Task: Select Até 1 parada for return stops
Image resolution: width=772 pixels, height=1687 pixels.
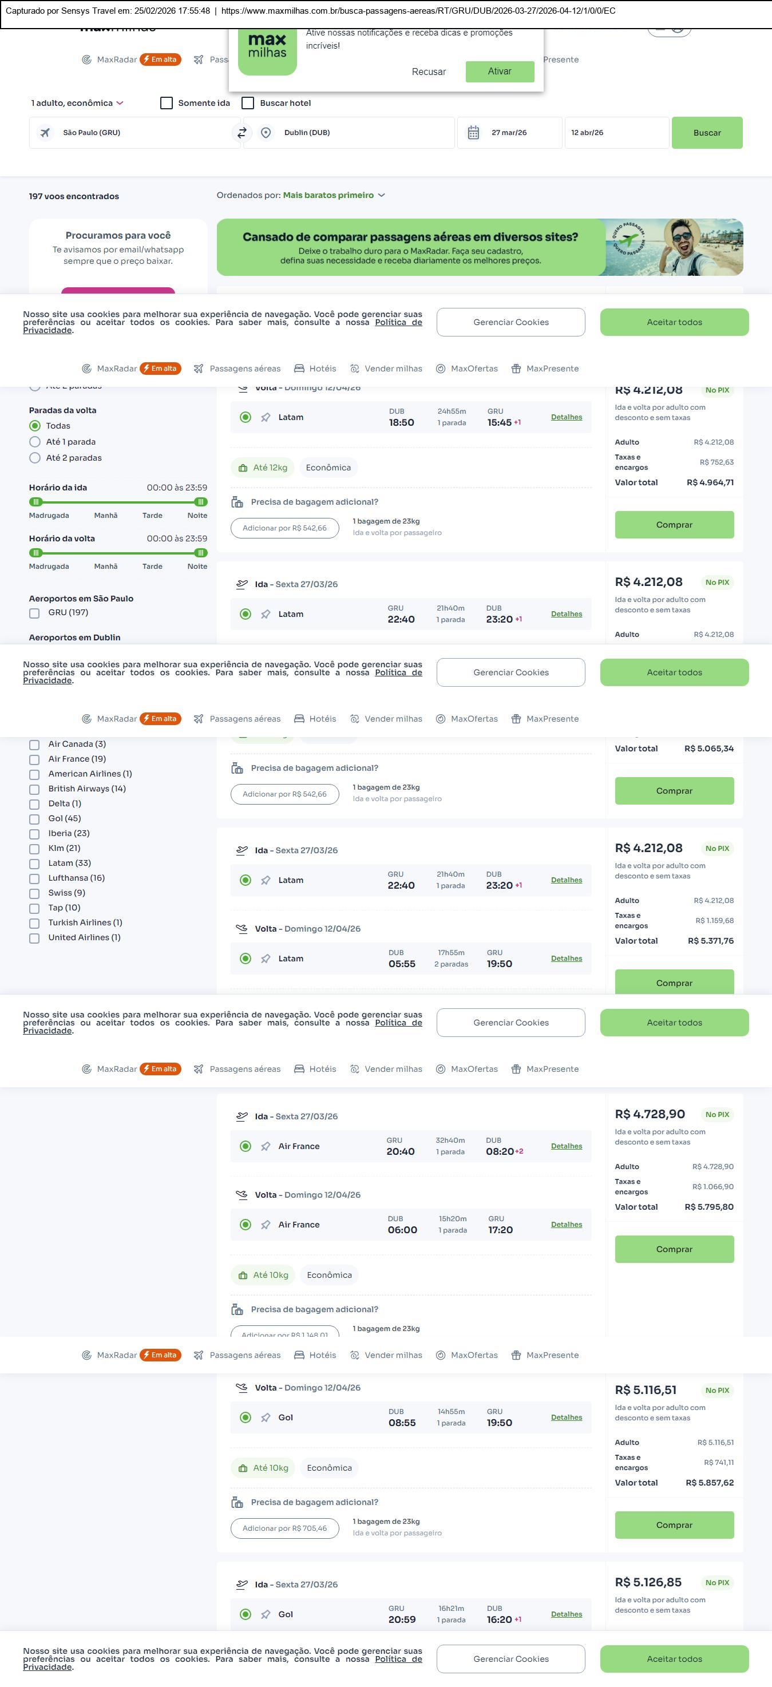Action: [35, 442]
